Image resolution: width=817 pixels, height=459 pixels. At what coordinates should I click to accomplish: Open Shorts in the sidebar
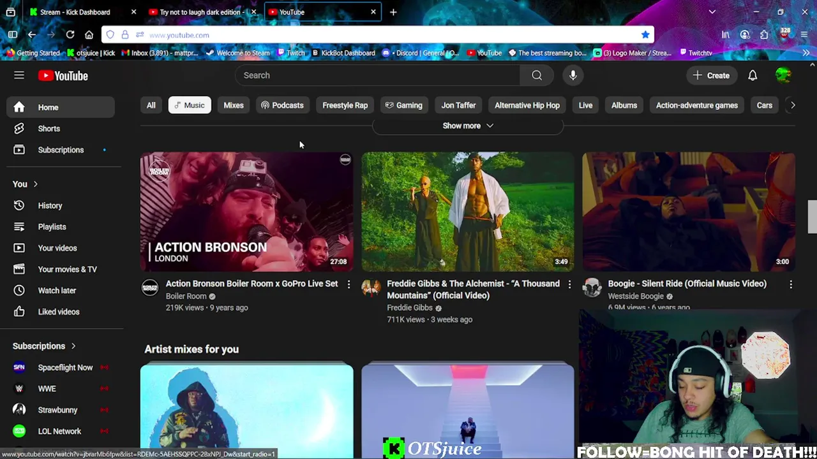[x=61, y=128]
